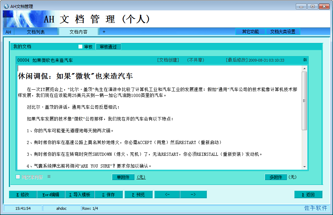Click the header text 00004 如果微软也来造汽车
Viewport: 333px width, 215px height.
45,60
